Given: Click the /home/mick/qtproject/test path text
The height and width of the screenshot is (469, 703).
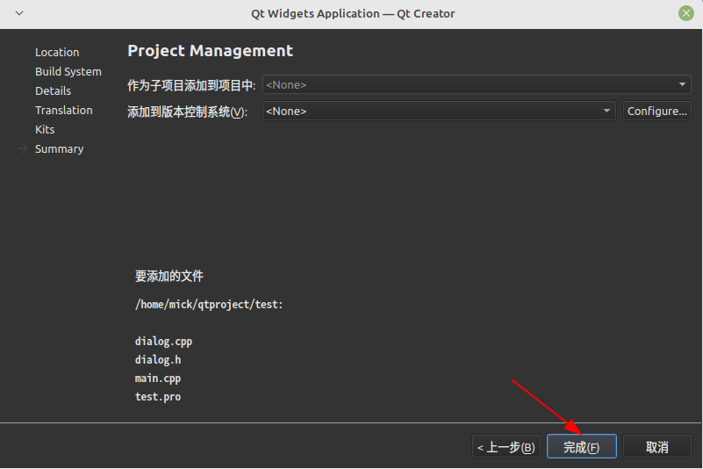Looking at the screenshot, I should tap(209, 305).
